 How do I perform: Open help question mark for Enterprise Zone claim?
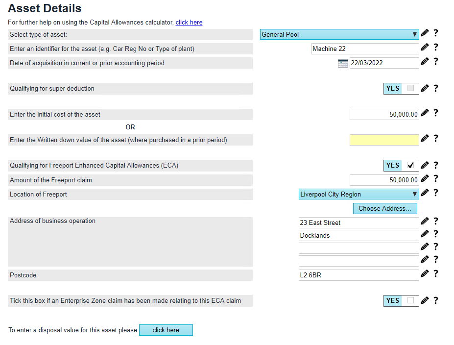(x=435, y=300)
